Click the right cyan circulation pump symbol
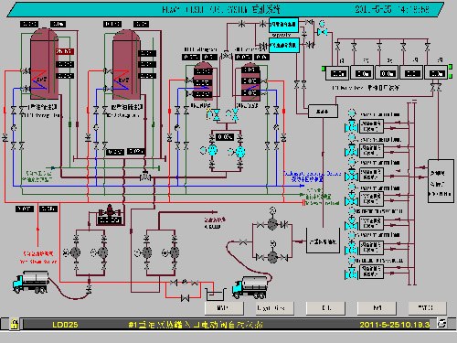Viewport: 457px width, 343px height. point(240,152)
